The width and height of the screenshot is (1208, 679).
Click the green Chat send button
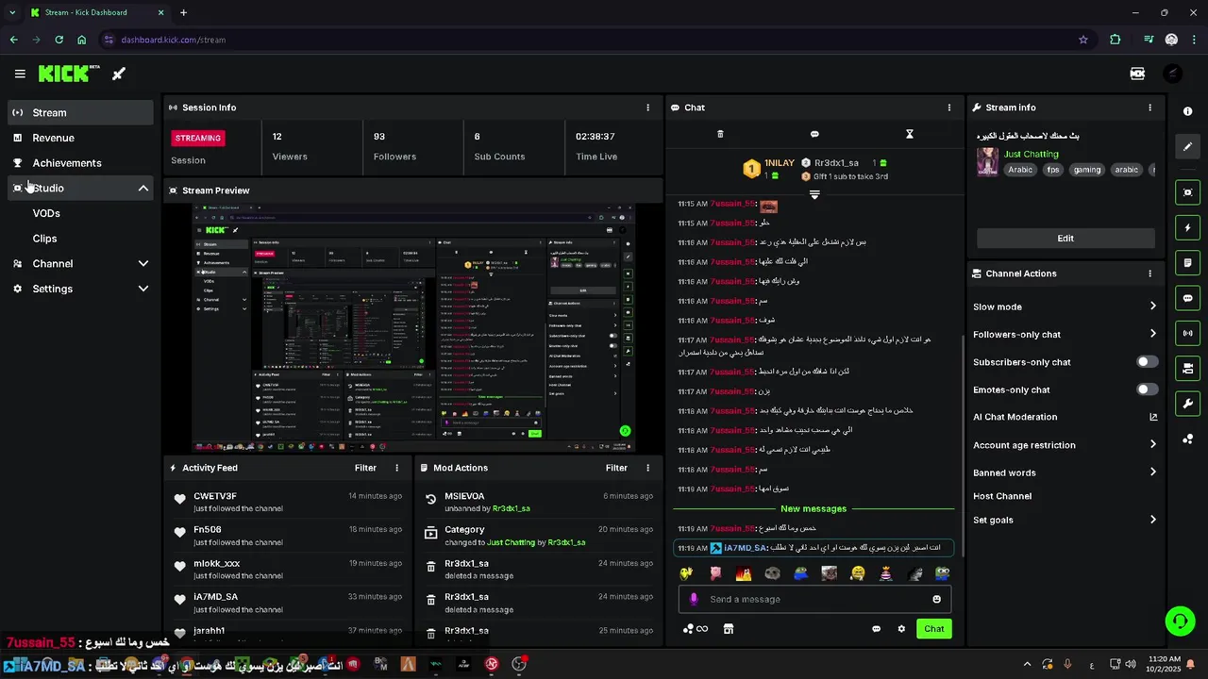point(933,629)
